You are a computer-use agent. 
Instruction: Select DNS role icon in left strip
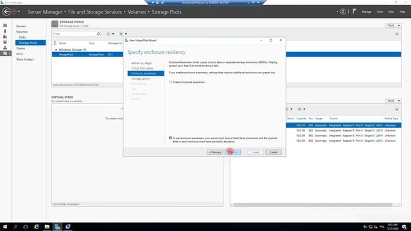[x=5, y=47]
